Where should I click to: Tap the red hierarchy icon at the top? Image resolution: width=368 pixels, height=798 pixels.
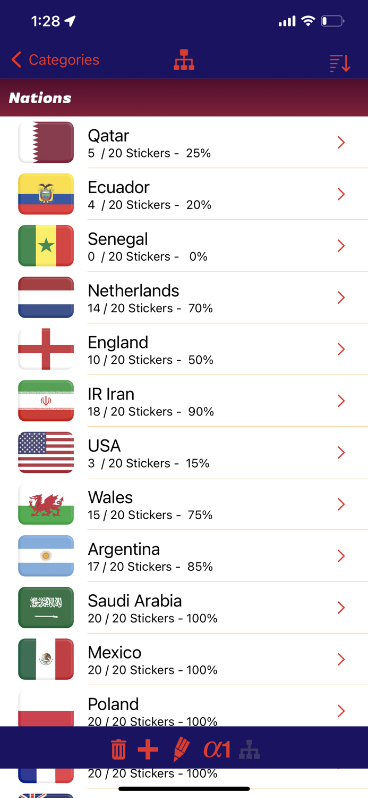coord(184,60)
